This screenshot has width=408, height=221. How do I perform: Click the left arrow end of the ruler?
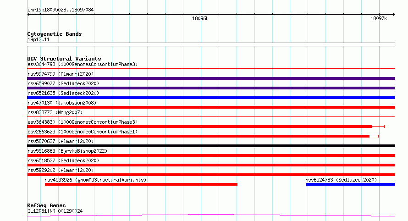[x=28, y=15]
